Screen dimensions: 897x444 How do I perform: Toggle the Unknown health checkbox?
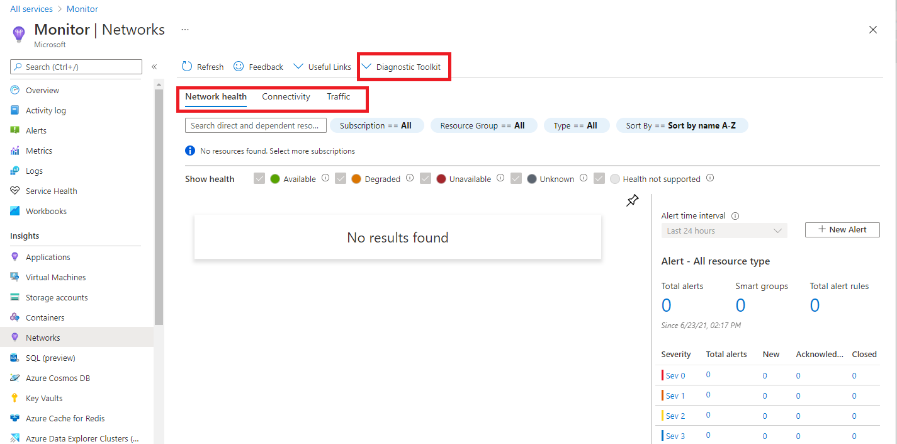coord(516,179)
